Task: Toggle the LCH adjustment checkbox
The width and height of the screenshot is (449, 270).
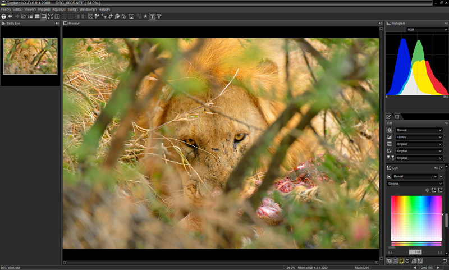Action: pos(441,176)
